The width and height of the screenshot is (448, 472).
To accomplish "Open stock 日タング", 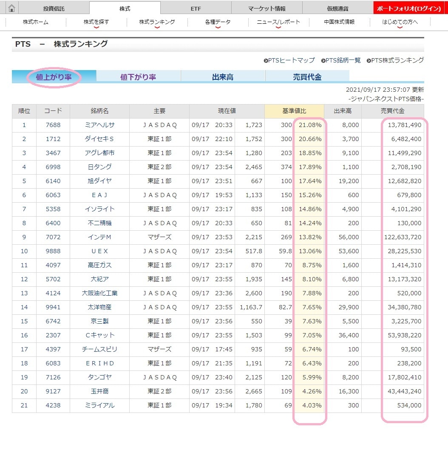I will pyautogui.click(x=99, y=167).
